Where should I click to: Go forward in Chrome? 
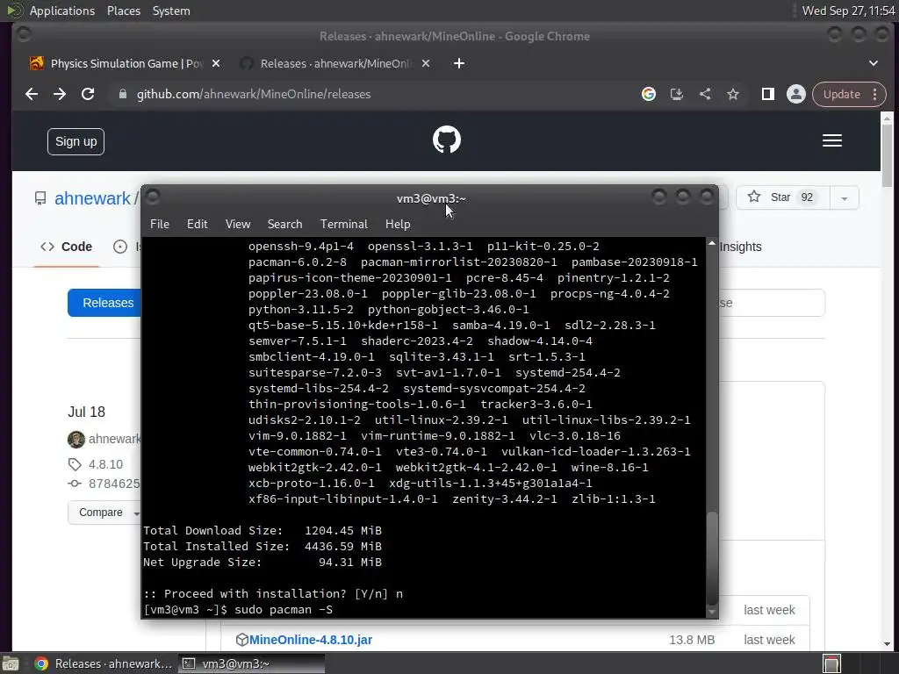(60, 94)
